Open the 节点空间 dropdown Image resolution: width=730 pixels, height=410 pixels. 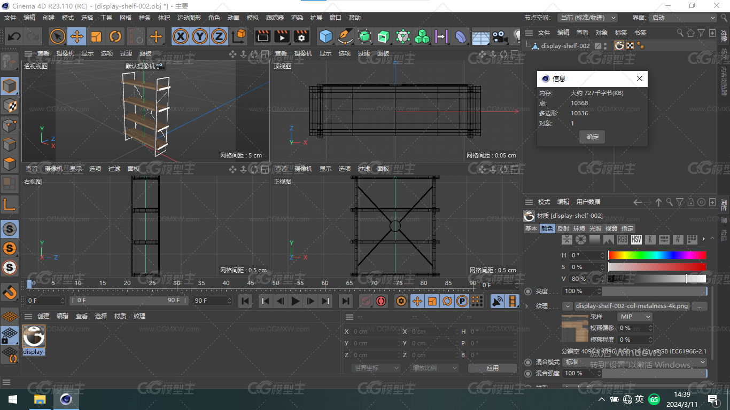587,18
